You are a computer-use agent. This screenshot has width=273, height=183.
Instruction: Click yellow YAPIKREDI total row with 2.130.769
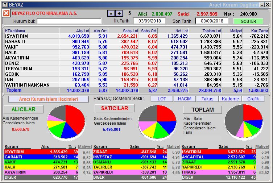219,167
